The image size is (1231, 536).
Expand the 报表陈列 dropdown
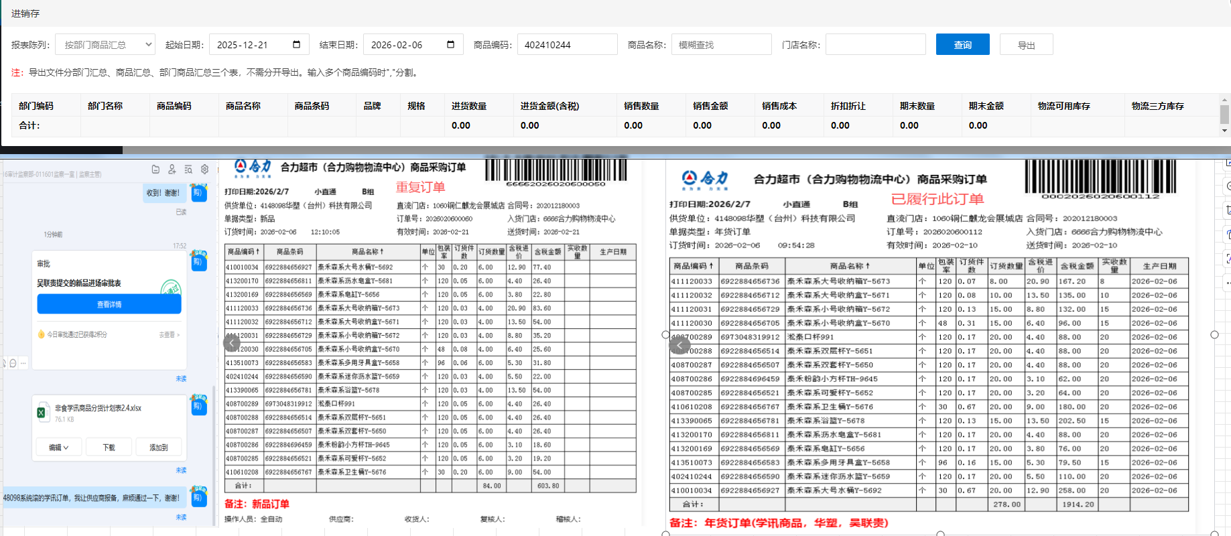tap(105, 45)
